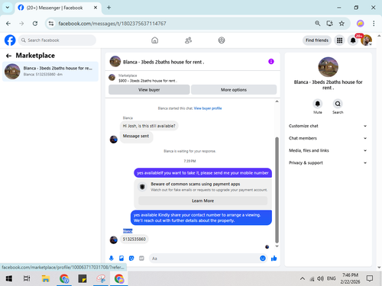The image size is (382, 286).
Task: Click the '$900 - 3beds 2baths' listing line
Action: [147, 81]
